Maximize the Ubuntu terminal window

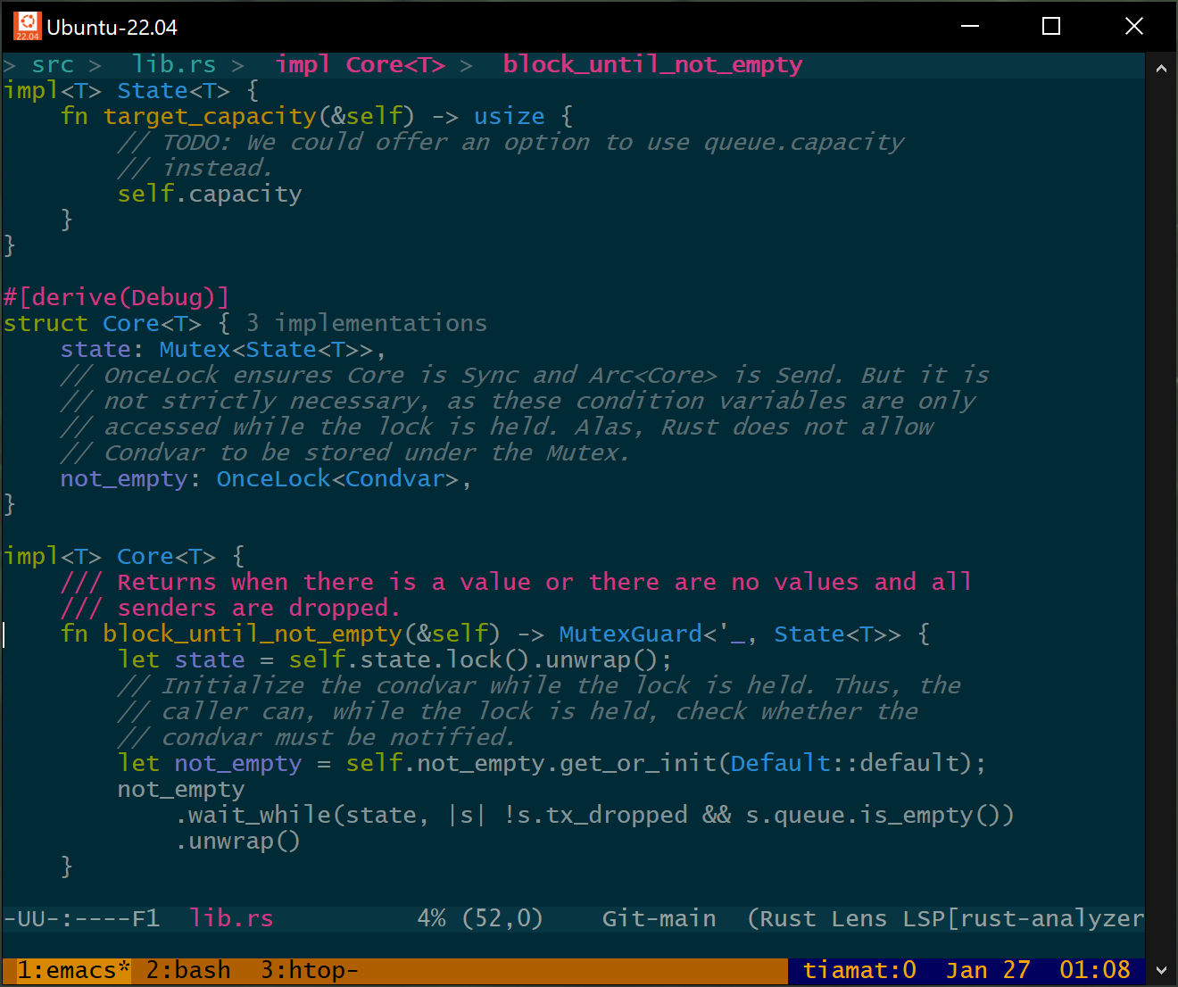click(x=1051, y=27)
